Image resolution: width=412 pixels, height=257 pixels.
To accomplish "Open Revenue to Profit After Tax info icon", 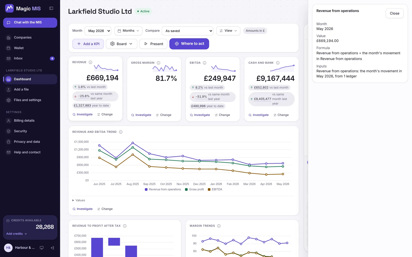I will coord(125,226).
